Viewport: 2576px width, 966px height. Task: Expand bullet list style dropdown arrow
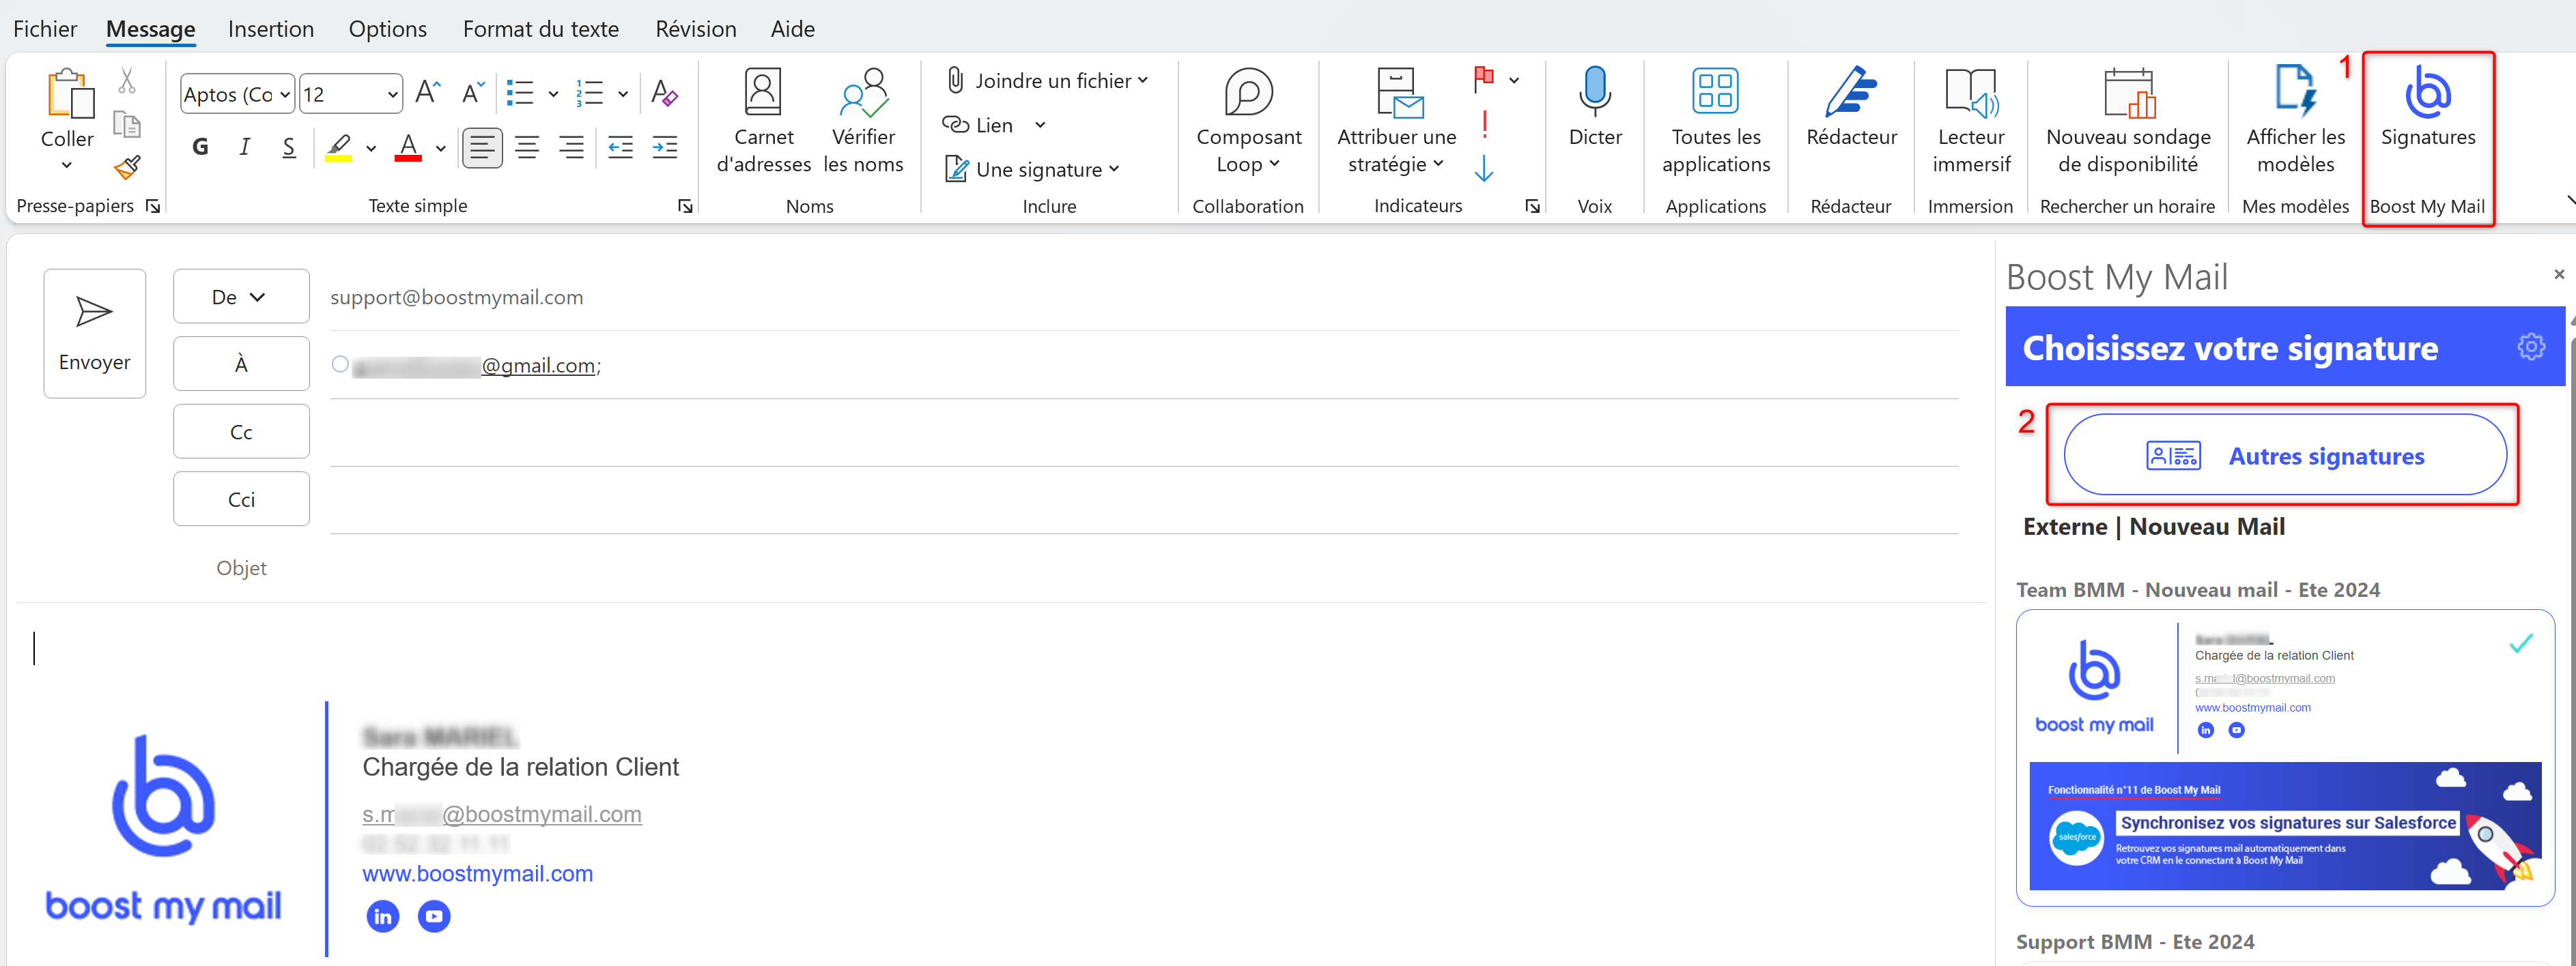pyautogui.click(x=553, y=95)
